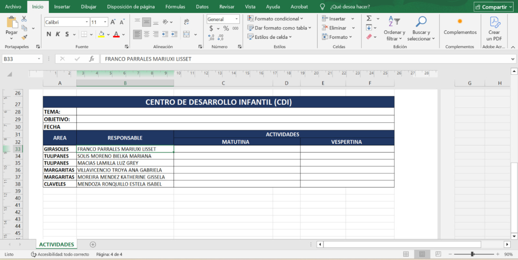Click the Percent Style icon
Viewport: 518px width, 260px height.
[226, 28]
